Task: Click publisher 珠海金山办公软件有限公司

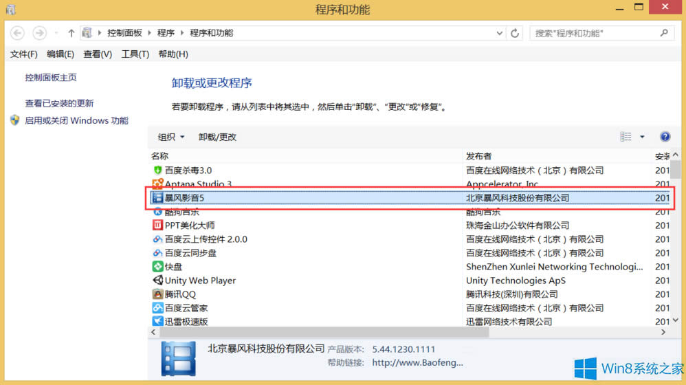Action: [518, 225]
